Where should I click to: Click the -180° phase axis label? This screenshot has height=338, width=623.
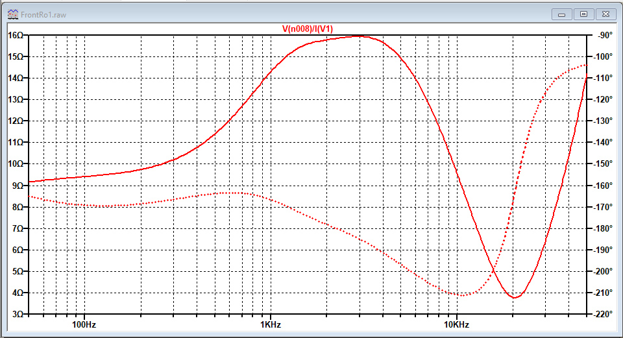(x=603, y=228)
